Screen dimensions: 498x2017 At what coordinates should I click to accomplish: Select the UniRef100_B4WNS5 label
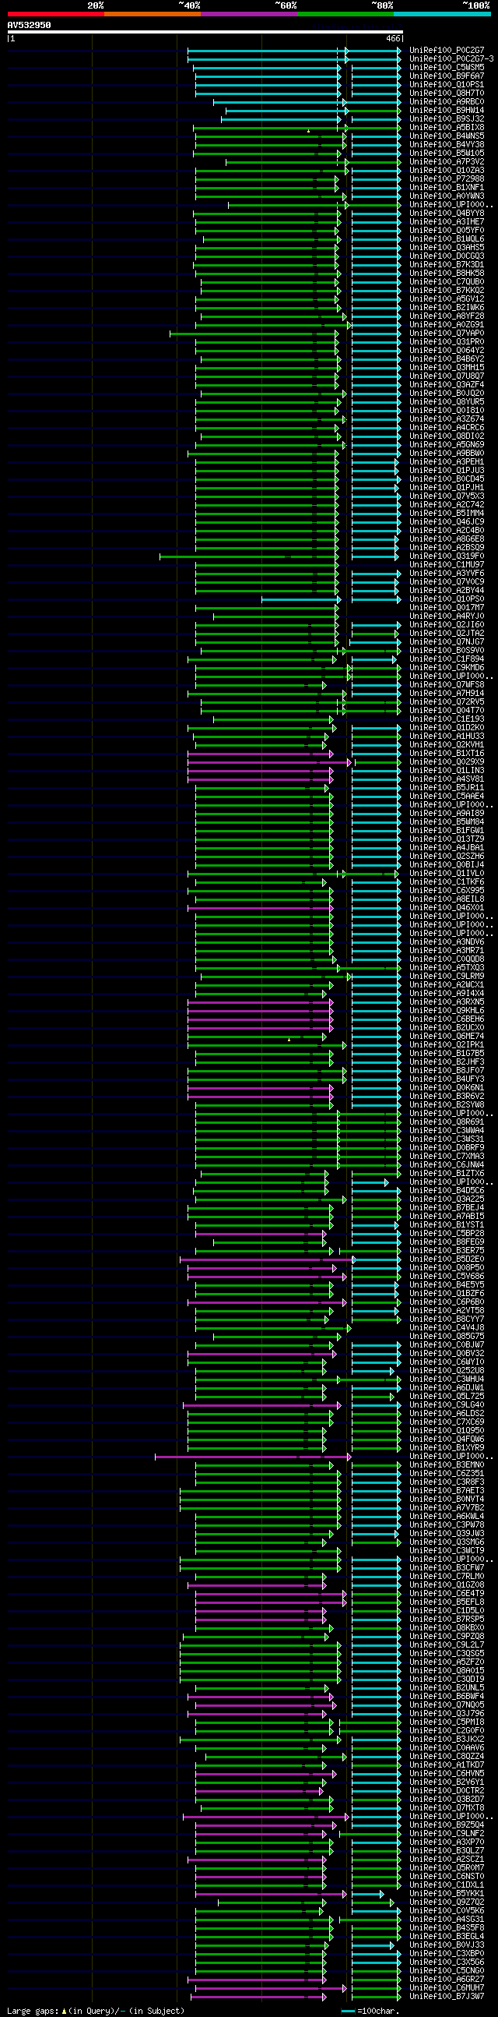click(447, 136)
